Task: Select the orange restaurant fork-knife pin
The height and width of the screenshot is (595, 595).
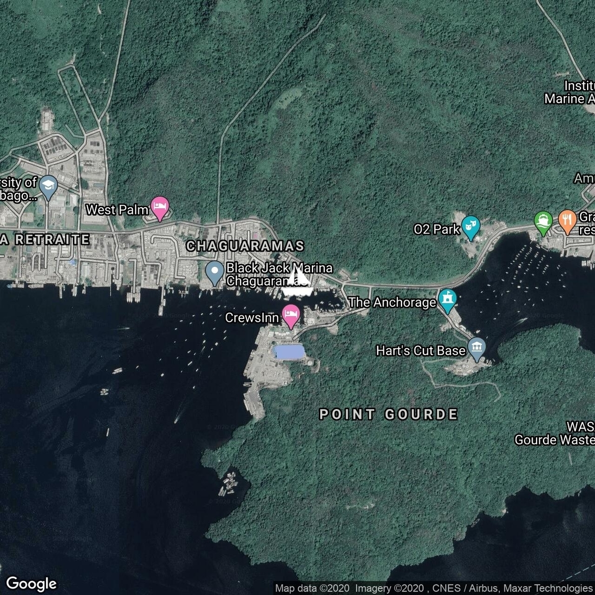Action: pos(567,220)
